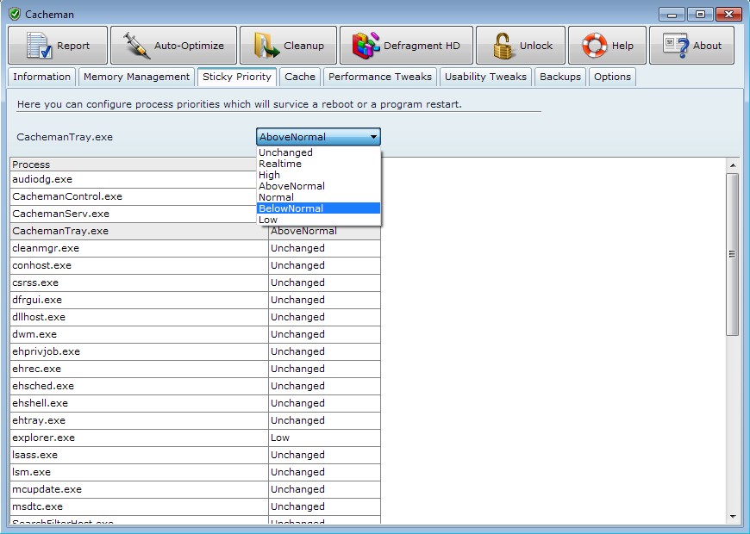
Task: Select ehshell.exe in the list
Action: (139, 403)
